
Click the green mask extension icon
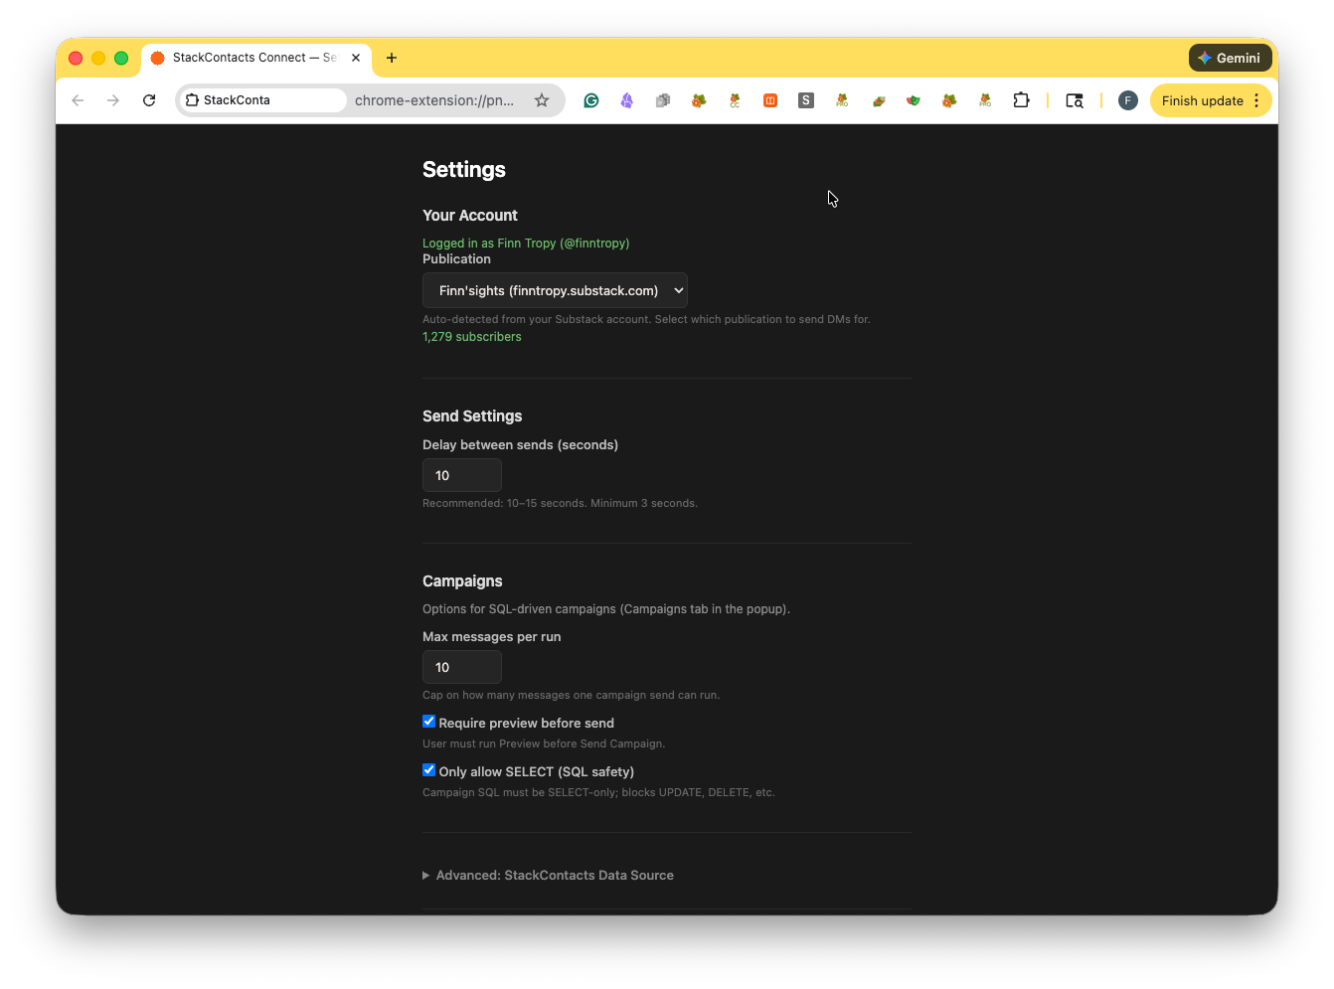(x=914, y=100)
